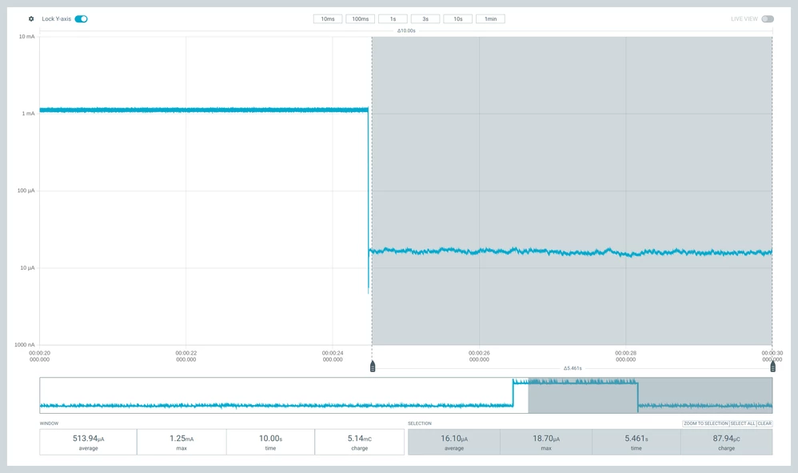
Task: Click the selection time value 5.461 s
Action: (636, 439)
